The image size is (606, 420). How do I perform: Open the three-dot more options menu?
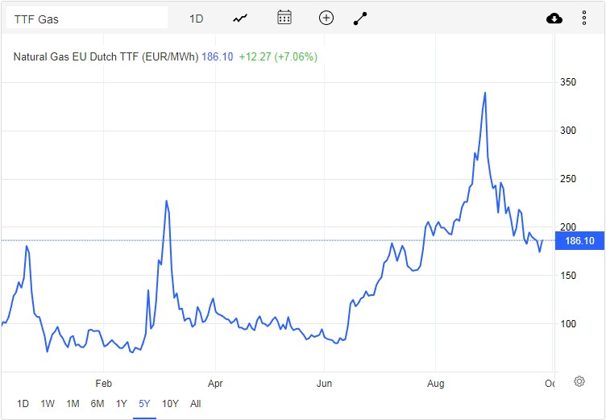(584, 18)
